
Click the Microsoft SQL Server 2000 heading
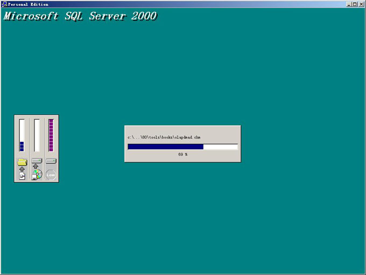pyautogui.click(x=80, y=16)
